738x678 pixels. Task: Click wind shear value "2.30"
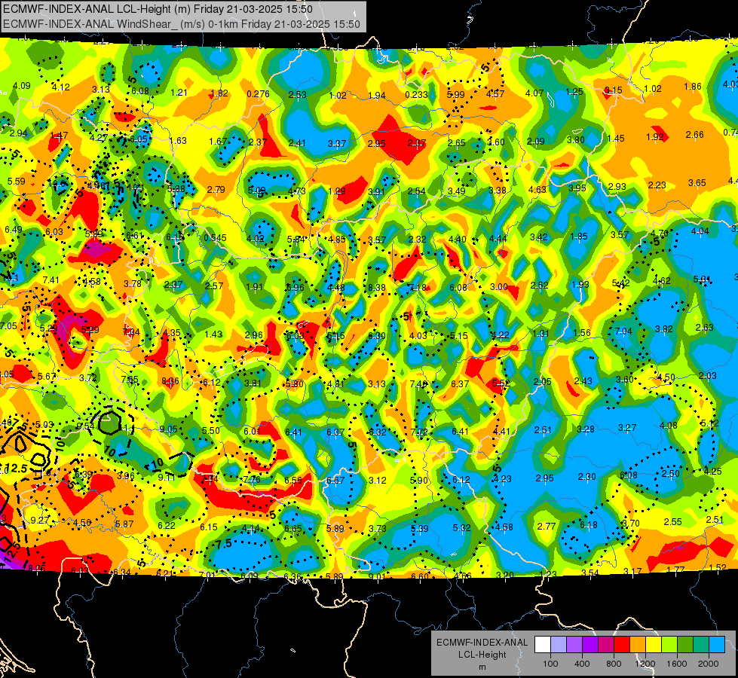tap(587, 477)
